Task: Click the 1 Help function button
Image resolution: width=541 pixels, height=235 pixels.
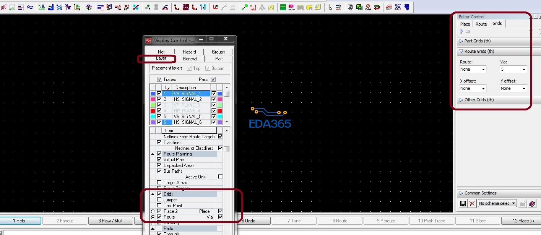Action: 19,221
